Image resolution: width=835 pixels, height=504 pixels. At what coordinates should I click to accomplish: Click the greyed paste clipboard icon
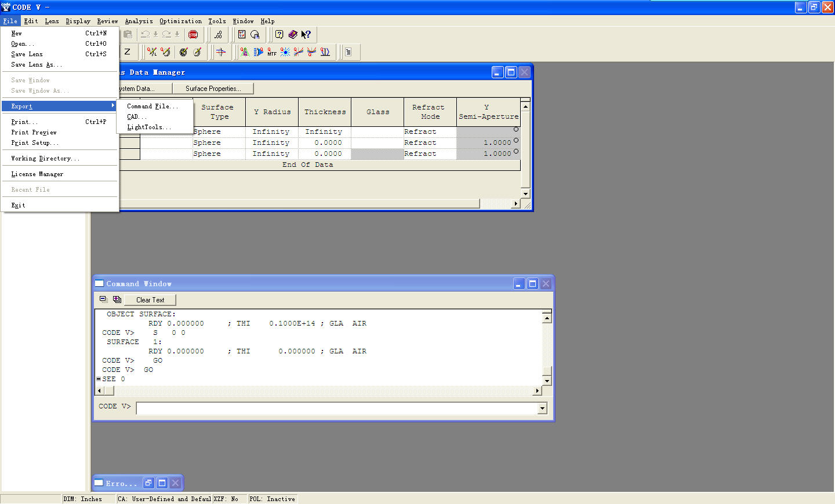(x=128, y=35)
